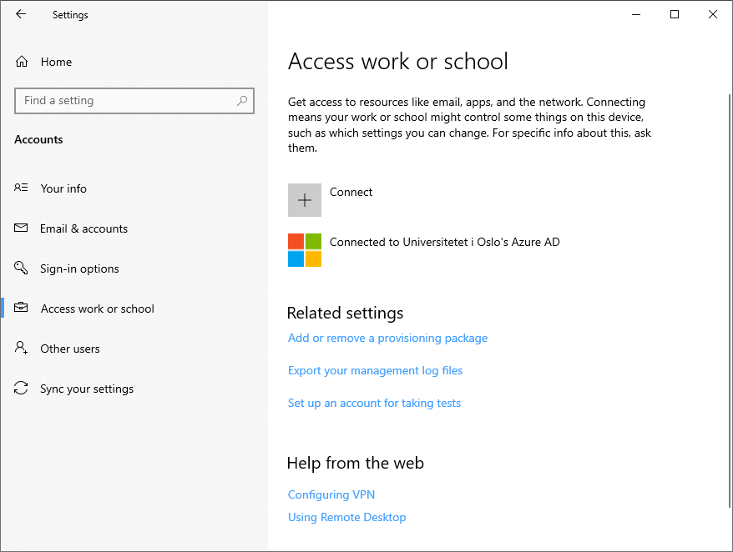Screen dimensions: 733x552
Task: Minimize the Settings window
Action: pos(636,14)
